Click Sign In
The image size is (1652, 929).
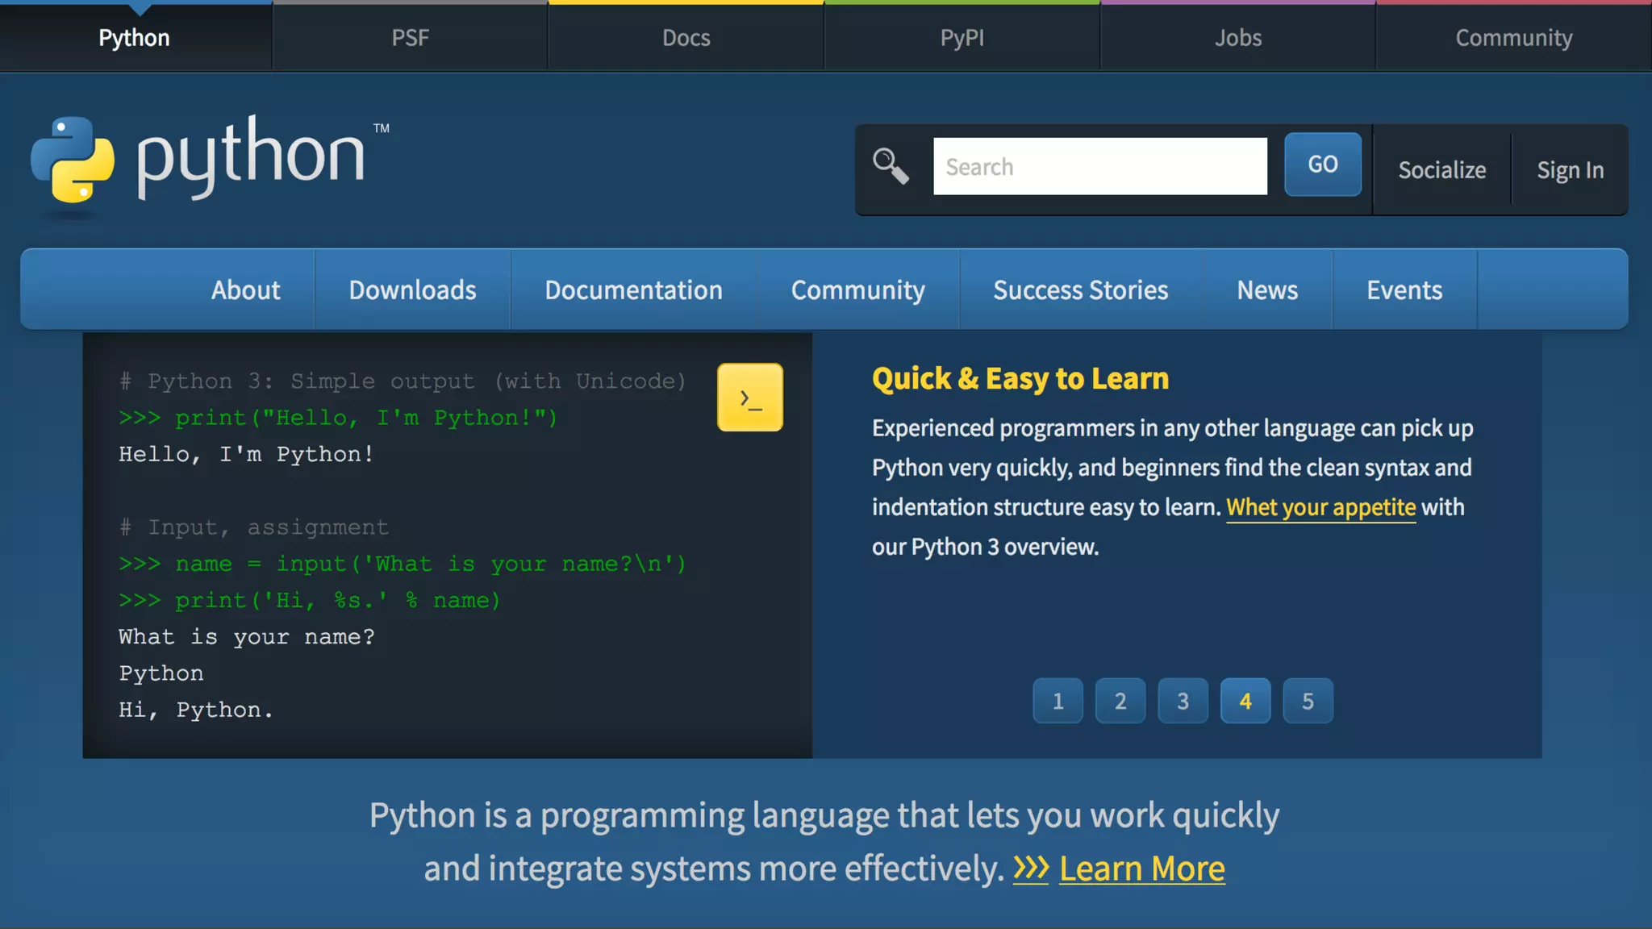pos(1570,170)
